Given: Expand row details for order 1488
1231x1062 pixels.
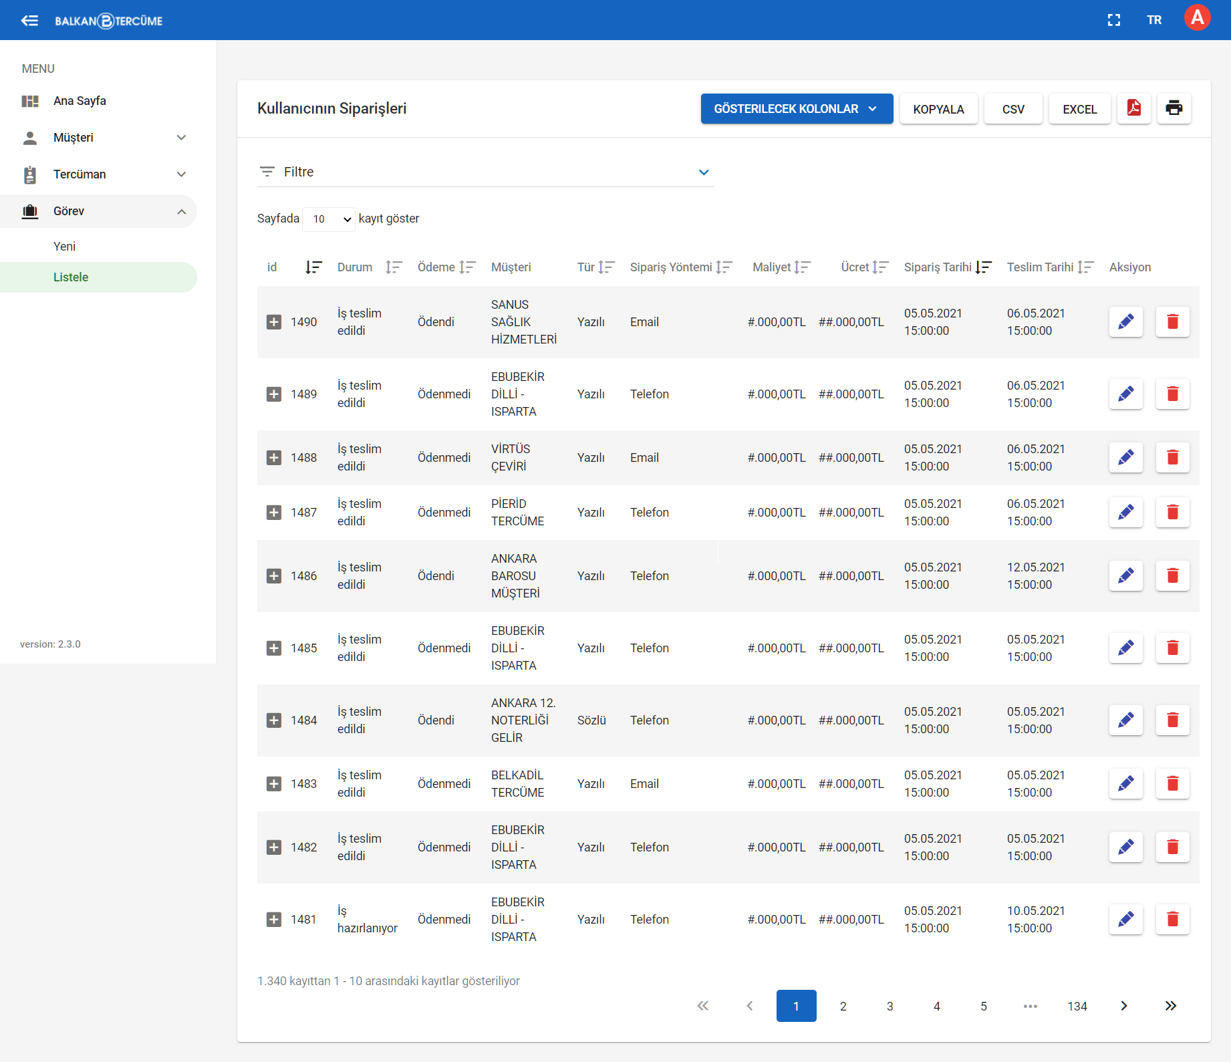Looking at the screenshot, I should pyautogui.click(x=274, y=458).
